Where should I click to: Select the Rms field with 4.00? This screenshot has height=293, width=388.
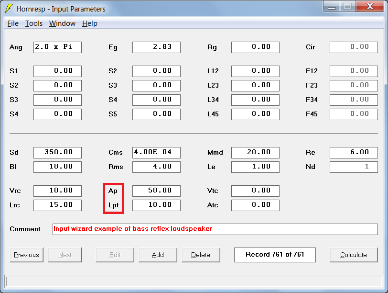(x=156, y=167)
